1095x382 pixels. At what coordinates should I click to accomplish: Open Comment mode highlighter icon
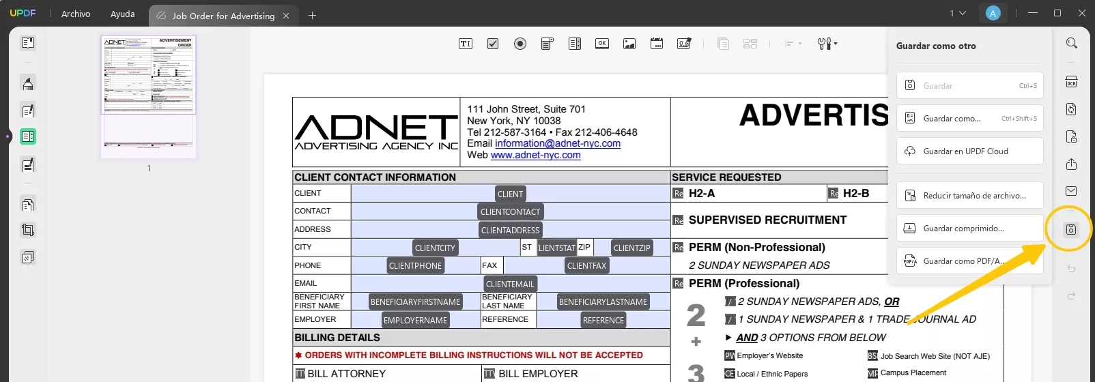click(28, 83)
